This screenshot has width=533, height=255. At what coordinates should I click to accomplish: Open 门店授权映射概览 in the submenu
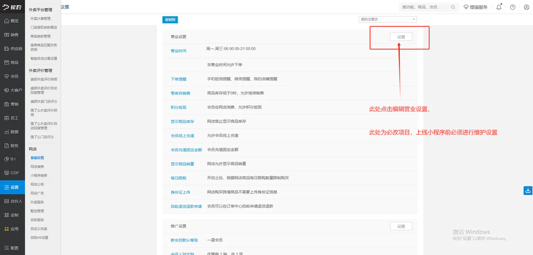[44, 27]
